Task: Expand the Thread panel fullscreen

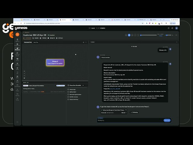Action: coord(177,42)
